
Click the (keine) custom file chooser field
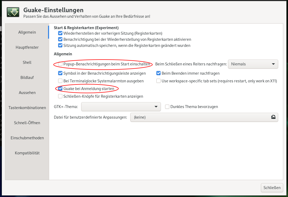204,117
